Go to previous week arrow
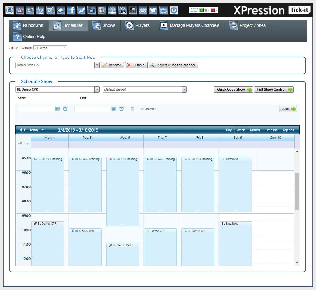Screen dimensions: 316x290 tap(21, 130)
